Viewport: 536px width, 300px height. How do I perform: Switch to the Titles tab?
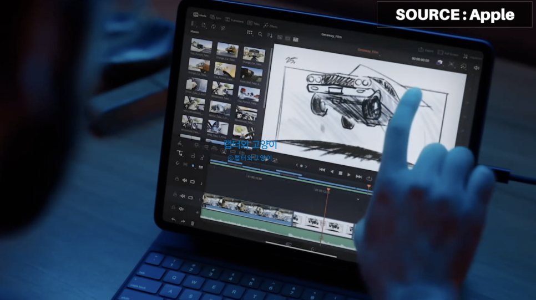pos(254,23)
